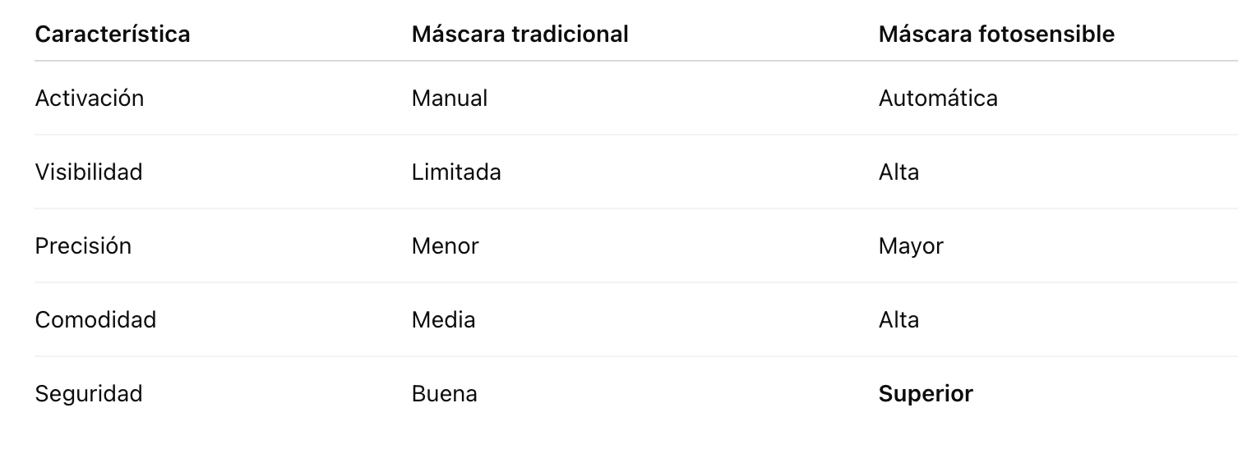Click the Comodidad row label
The height and width of the screenshot is (449, 1238).
click(95, 320)
